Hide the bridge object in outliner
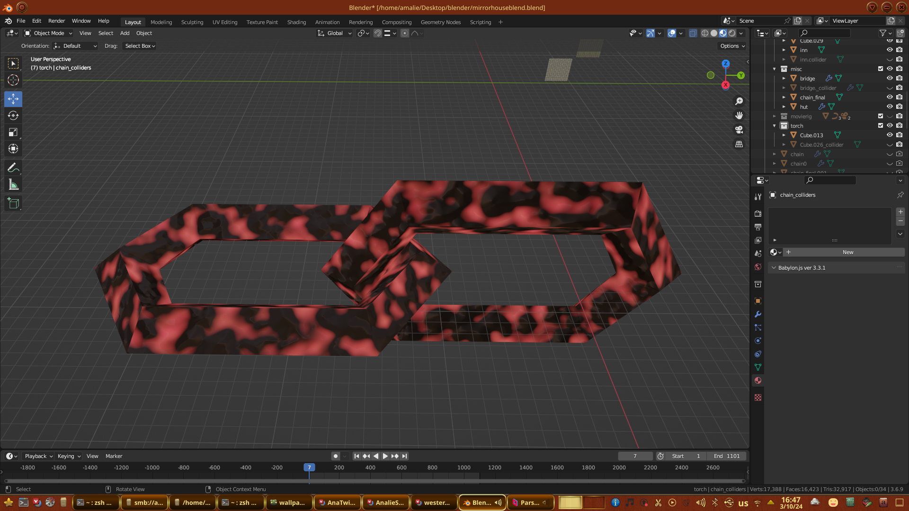Viewport: 909px width, 511px height. tap(890, 79)
